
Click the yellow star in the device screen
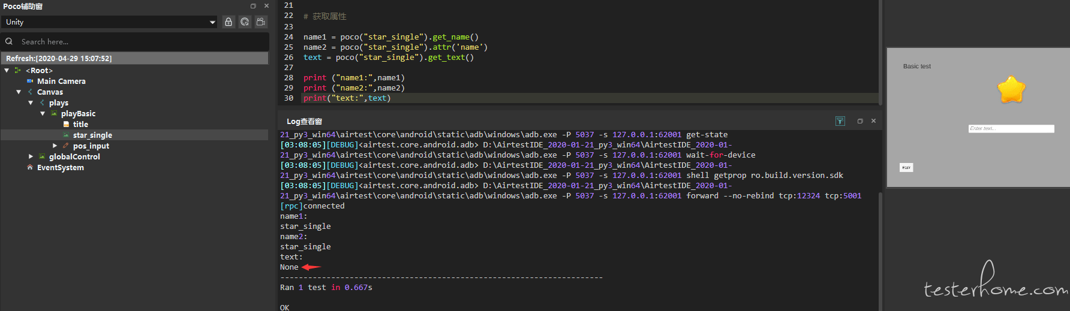[1011, 90]
